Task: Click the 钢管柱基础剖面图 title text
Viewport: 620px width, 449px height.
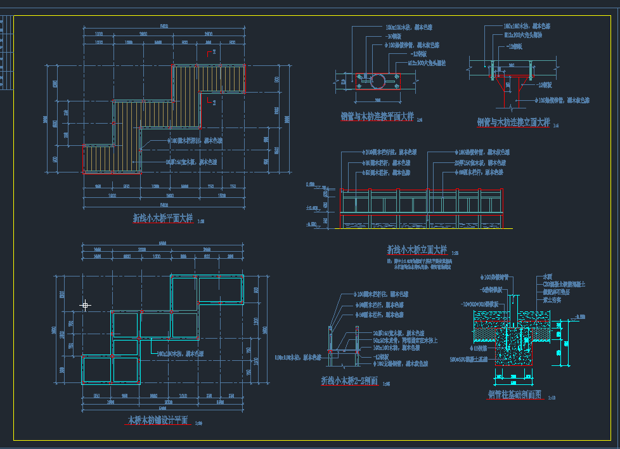Action: point(514,394)
